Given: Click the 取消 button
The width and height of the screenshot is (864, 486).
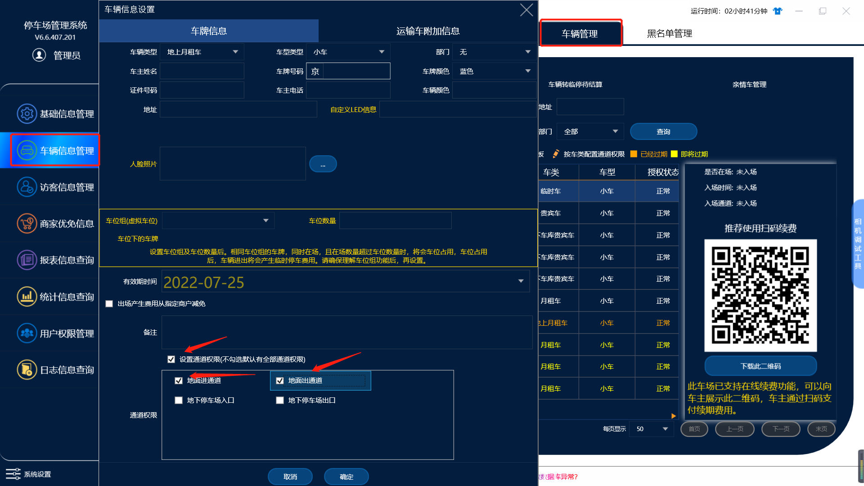Looking at the screenshot, I should (290, 477).
